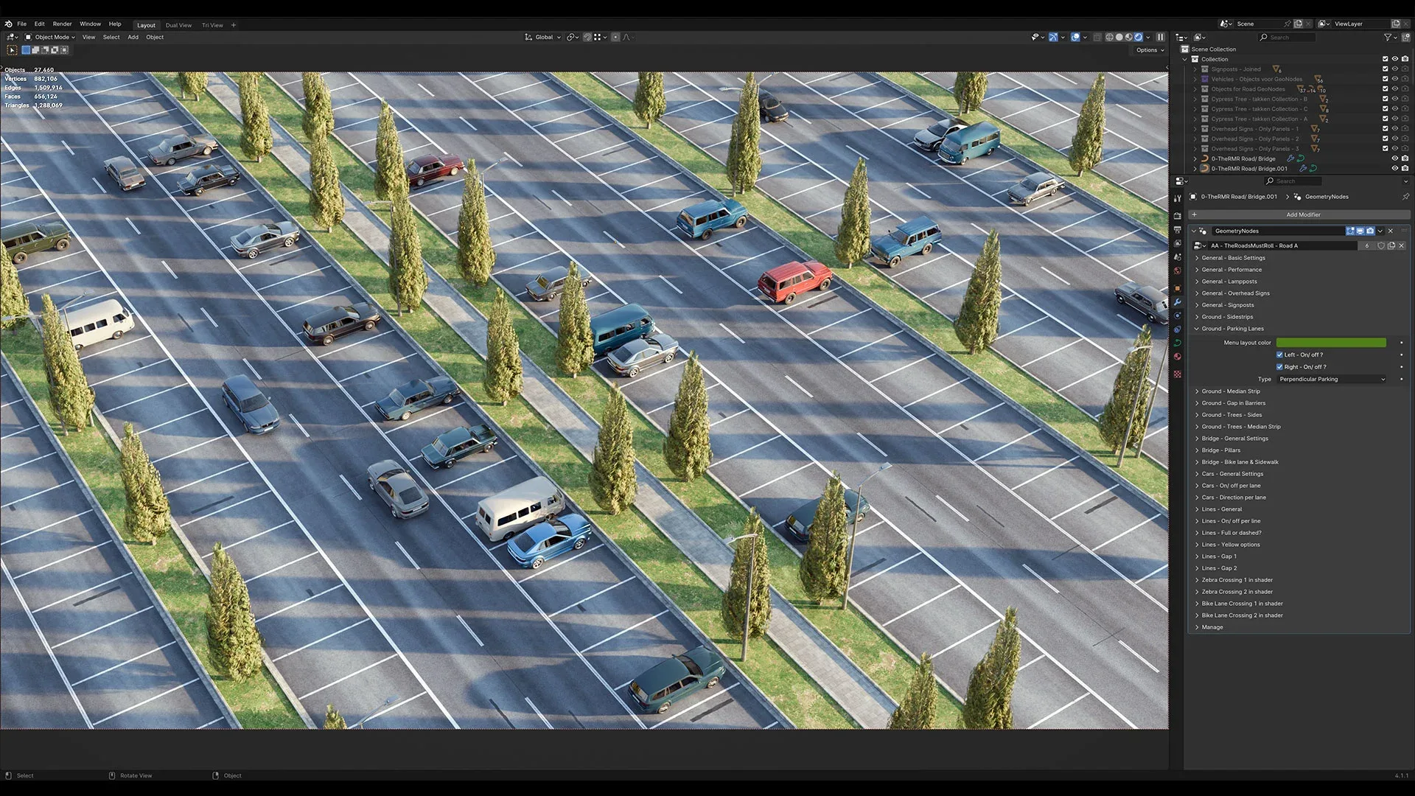The height and width of the screenshot is (796, 1415).
Task: Select the Modifier properties wrench tab
Action: point(1178,302)
